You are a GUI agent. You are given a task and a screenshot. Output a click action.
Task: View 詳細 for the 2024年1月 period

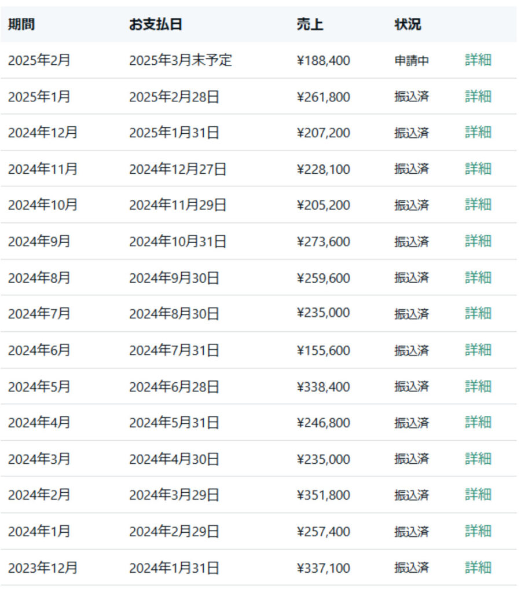(478, 531)
